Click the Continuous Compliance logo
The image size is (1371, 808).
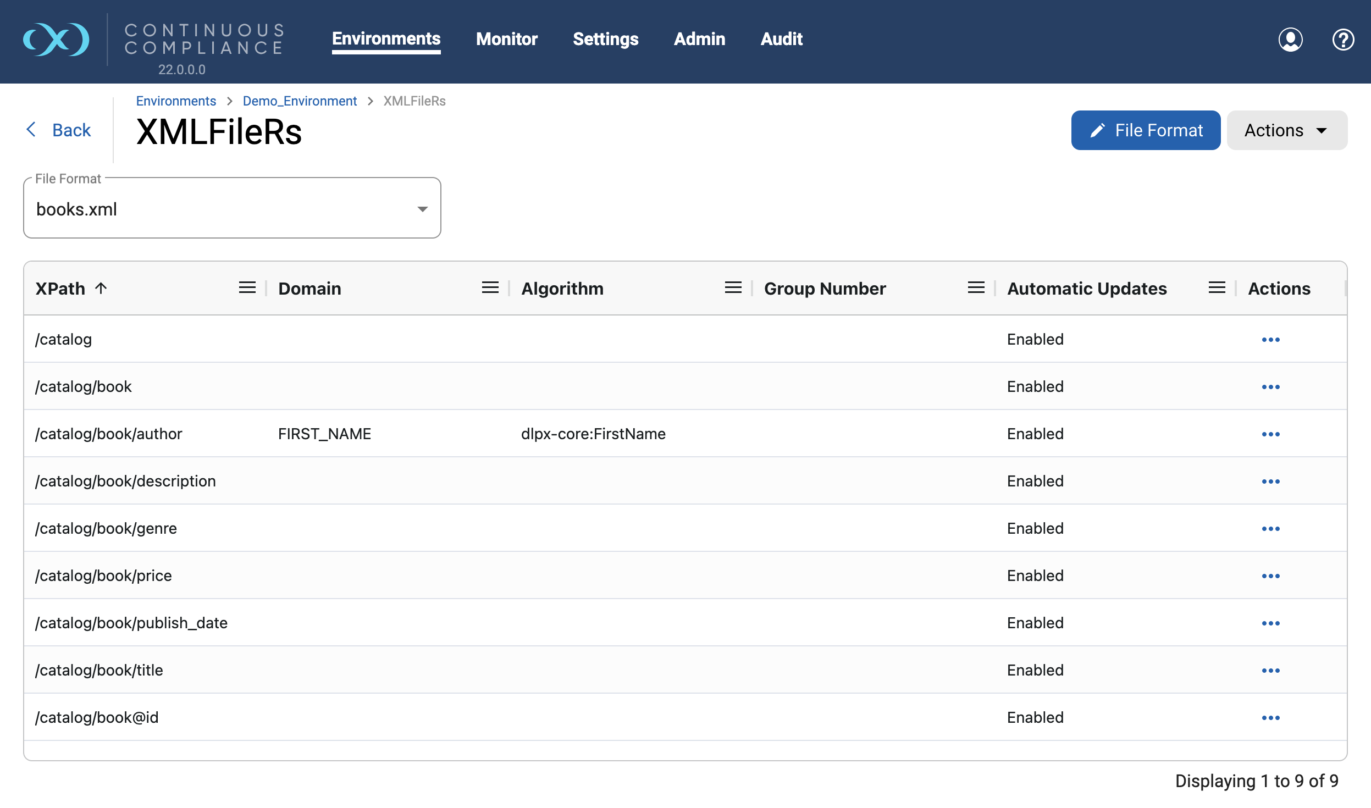pos(56,40)
